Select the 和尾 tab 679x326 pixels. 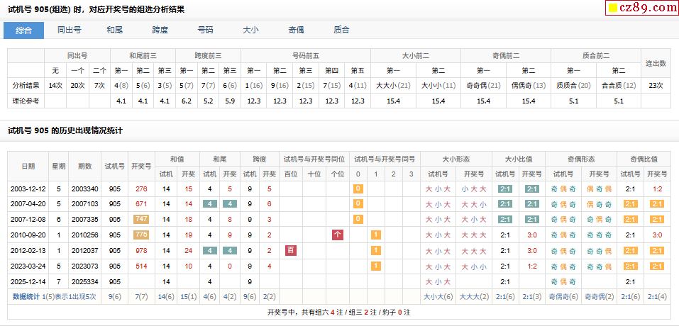115,30
